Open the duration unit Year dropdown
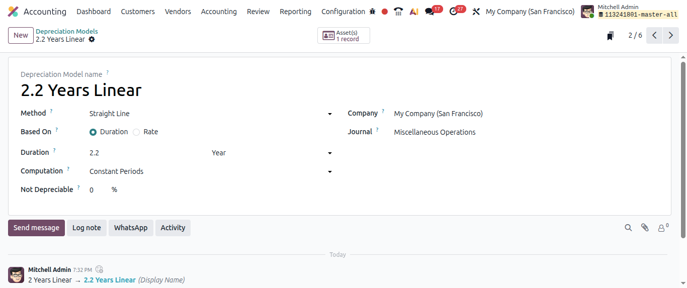The height and width of the screenshot is (288, 687). 272,153
